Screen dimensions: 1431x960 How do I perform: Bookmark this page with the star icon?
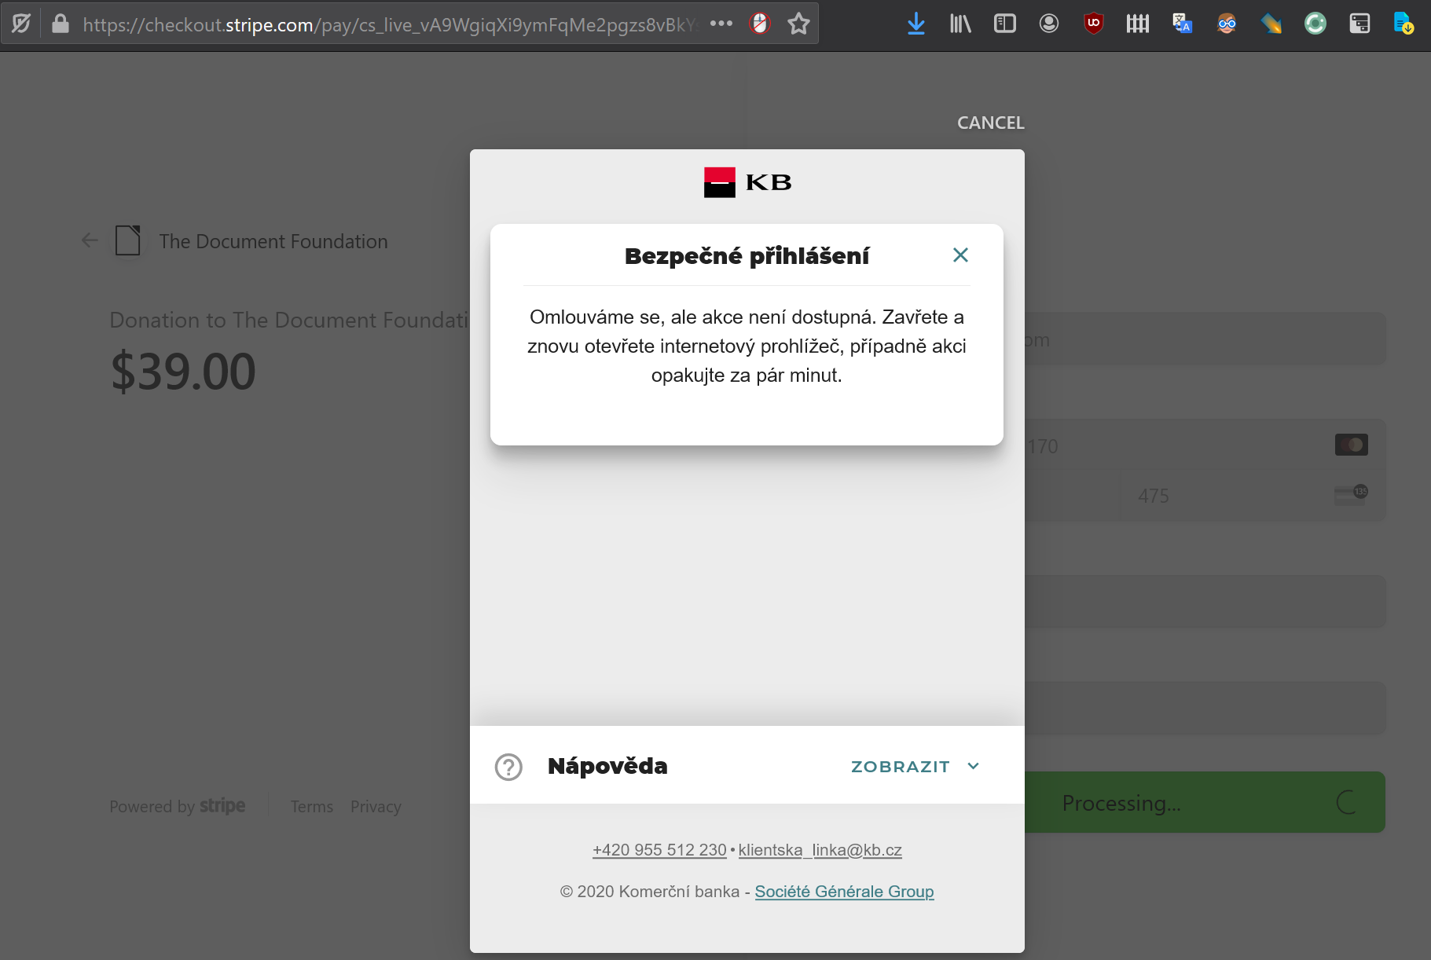pos(798,24)
